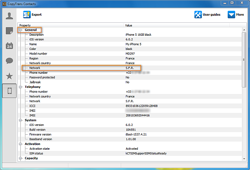The height and width of the screenshot is (170, 250).
Task: Click the value '1.01.00'
Action: [x=131, y=139]
